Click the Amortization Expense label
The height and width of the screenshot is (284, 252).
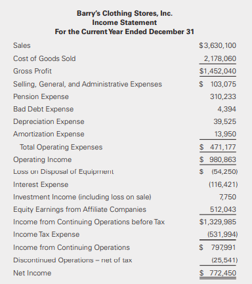pos(49,134)
